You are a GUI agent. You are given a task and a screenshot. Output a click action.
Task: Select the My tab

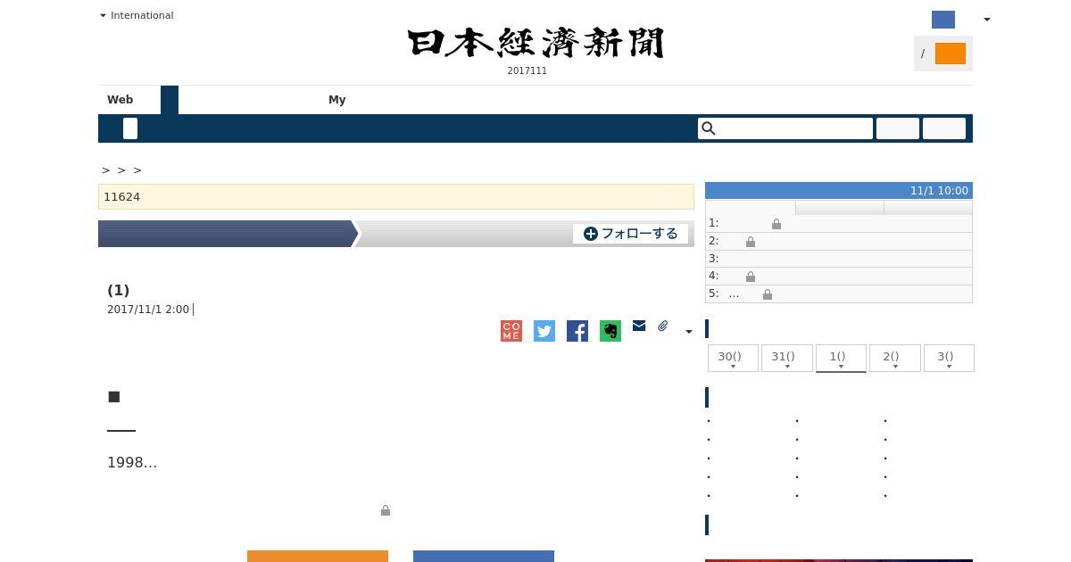coord(337,100)
